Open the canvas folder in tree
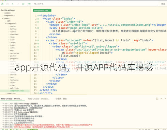Screen dimensions: 167x130 point(13,32)
